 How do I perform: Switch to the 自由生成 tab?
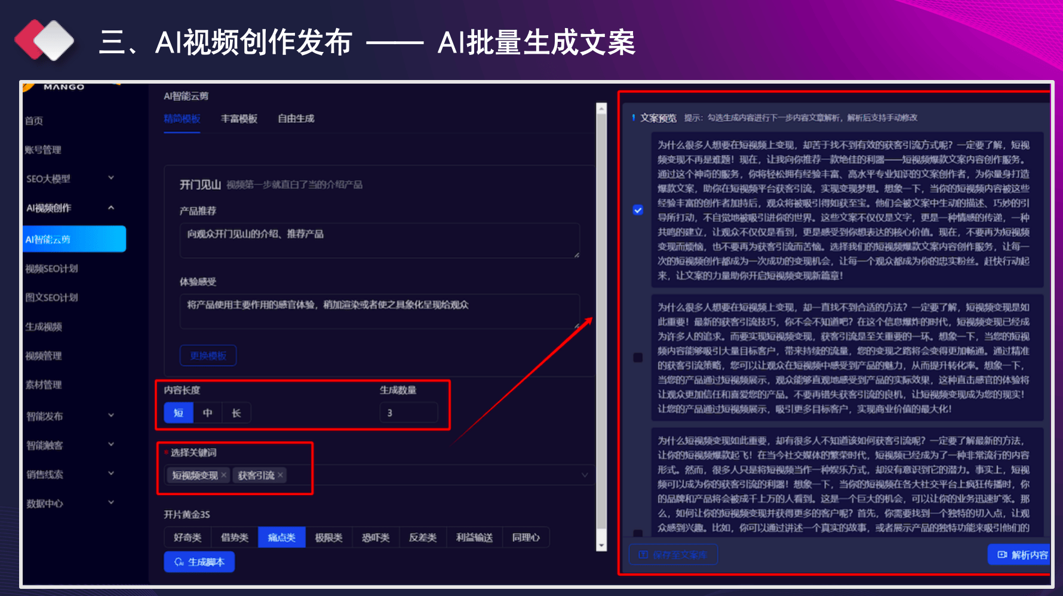296,119
